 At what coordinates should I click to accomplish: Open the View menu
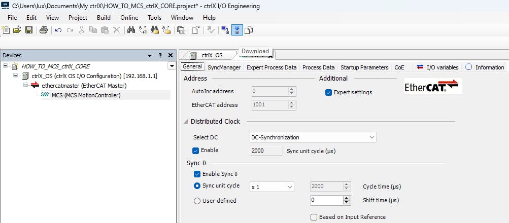point(53,18)
